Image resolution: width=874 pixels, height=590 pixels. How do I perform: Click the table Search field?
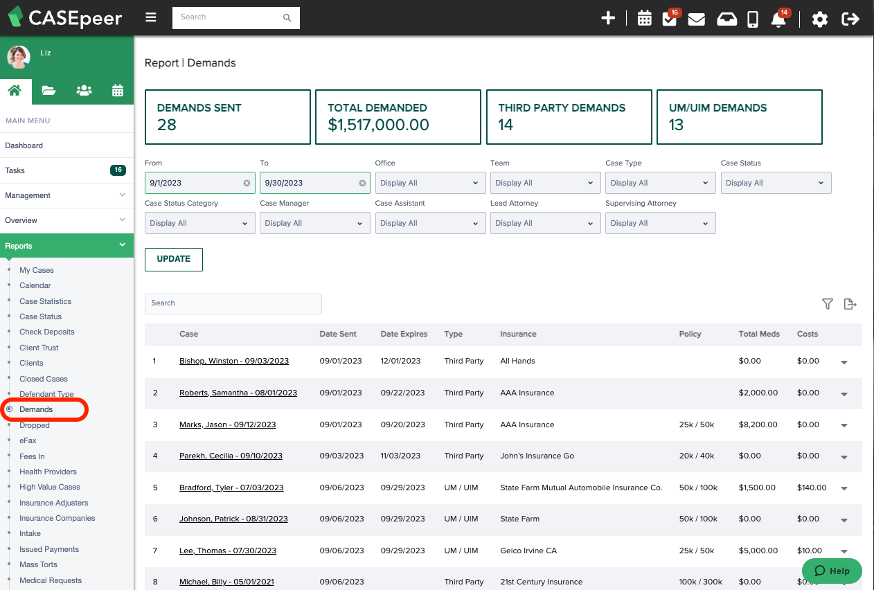pos(233,303)
